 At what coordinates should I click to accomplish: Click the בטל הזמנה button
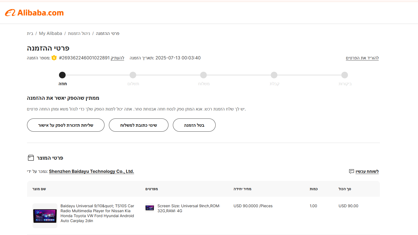coord(194,125)
